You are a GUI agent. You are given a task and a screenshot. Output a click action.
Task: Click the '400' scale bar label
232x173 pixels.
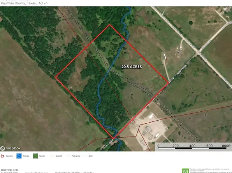192,146
